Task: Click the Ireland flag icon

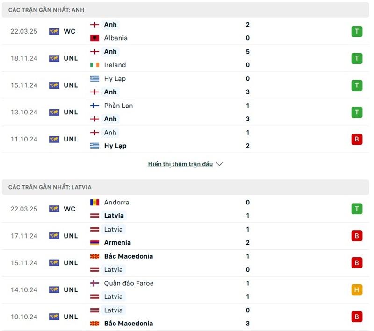Action: pos(94,65)
